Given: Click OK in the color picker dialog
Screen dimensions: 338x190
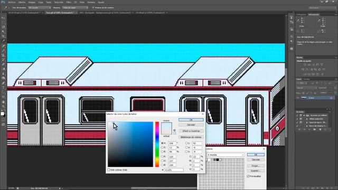Looking at the screenshot, I should point(191,120).
